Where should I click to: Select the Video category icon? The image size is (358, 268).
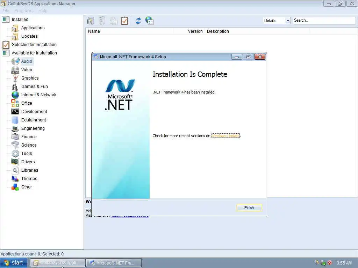coord(15,70)
